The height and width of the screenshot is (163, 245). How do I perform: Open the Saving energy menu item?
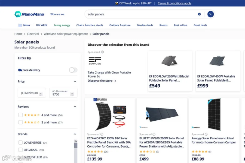62,25
